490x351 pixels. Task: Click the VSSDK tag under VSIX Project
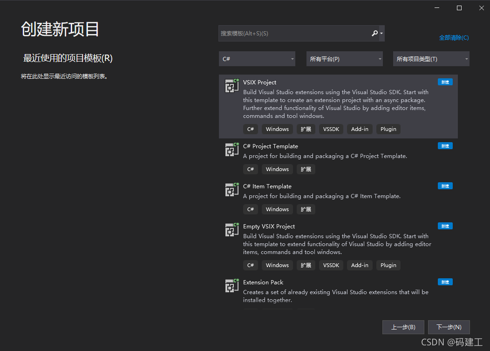pyautogui.click(x=331, y=129)
